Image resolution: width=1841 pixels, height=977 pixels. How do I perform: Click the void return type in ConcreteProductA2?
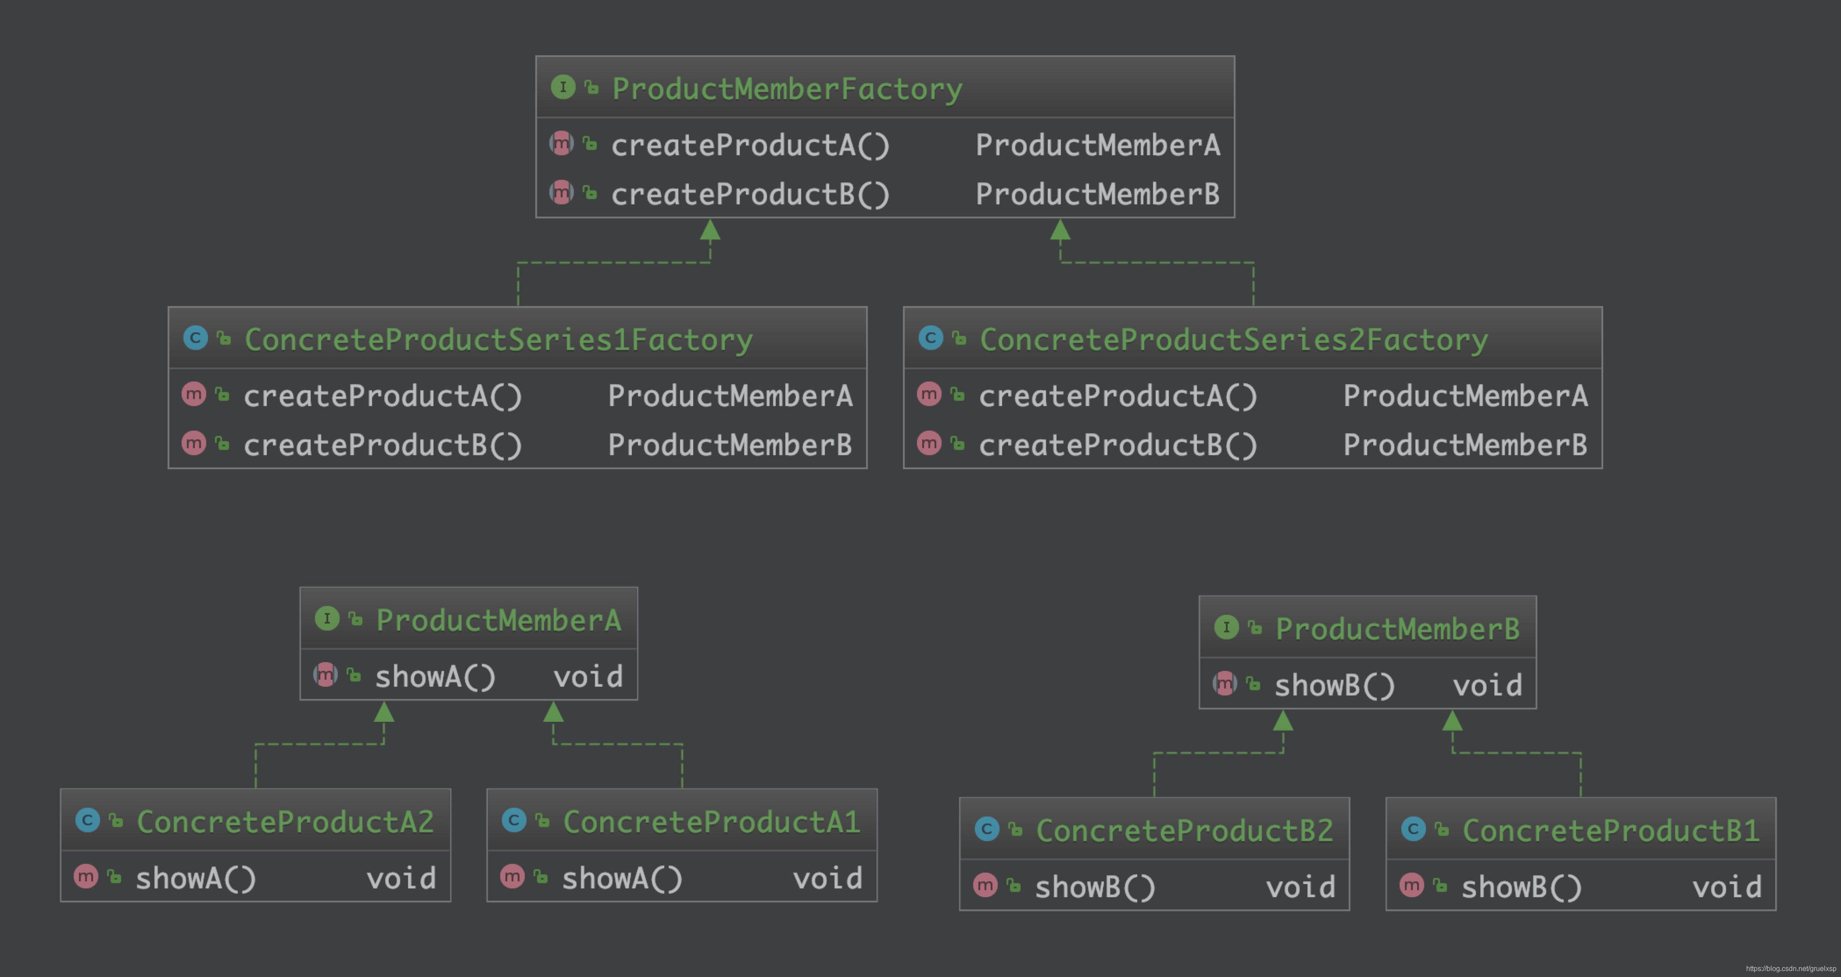[x=401, y=878]
